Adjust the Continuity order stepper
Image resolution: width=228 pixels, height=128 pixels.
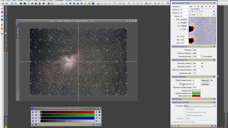pos(195,73)
